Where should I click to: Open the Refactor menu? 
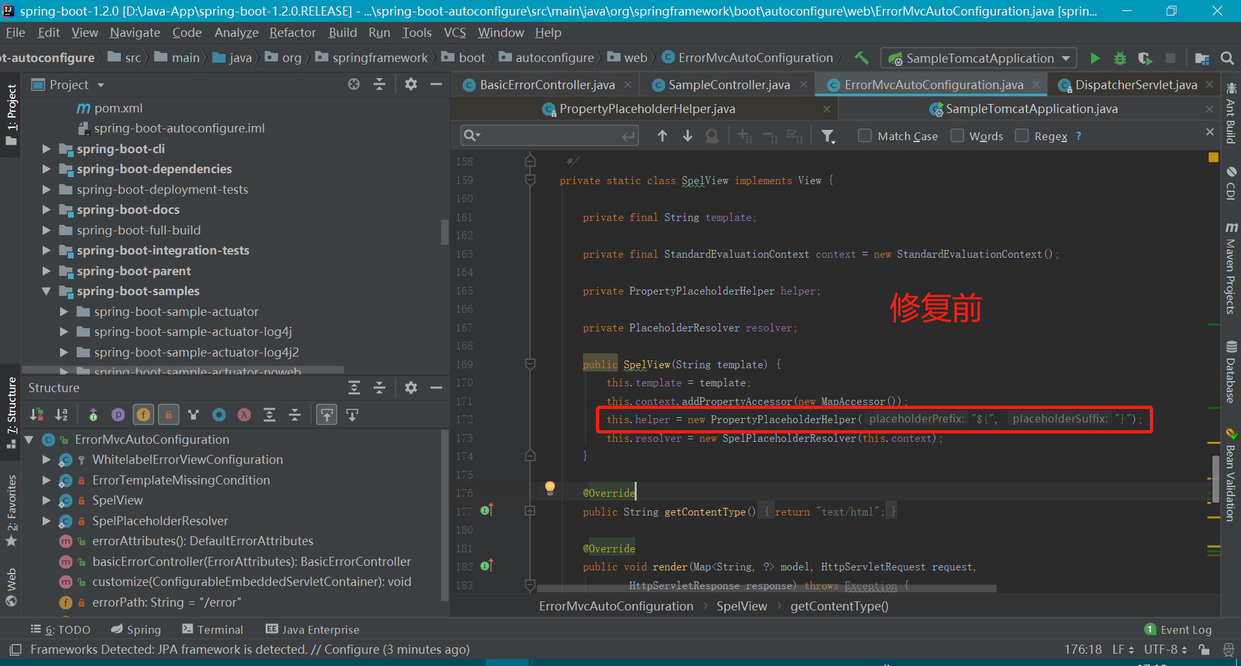[293, 32]
